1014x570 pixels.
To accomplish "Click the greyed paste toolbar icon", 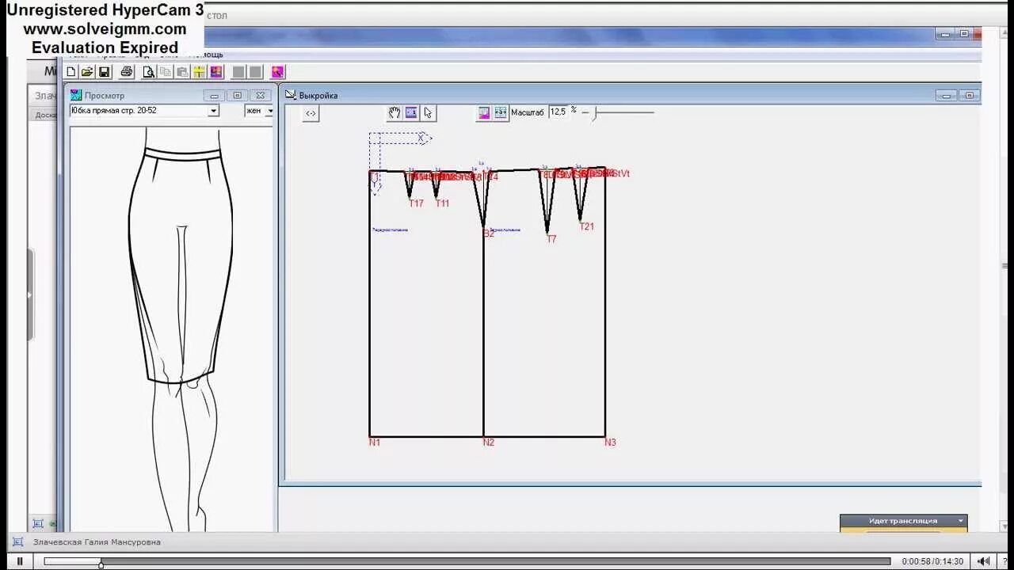I will 182,72.
